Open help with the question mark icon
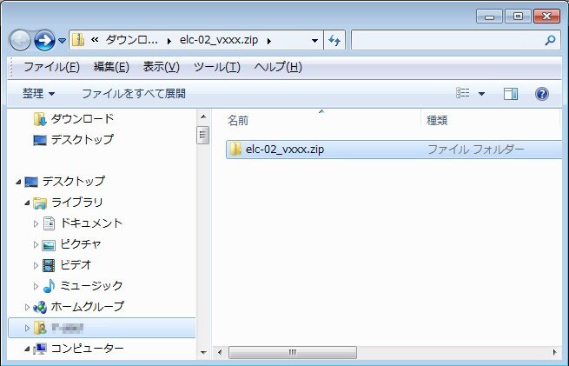The width and height of the screenshot is (569, 366). click(541, 93)
